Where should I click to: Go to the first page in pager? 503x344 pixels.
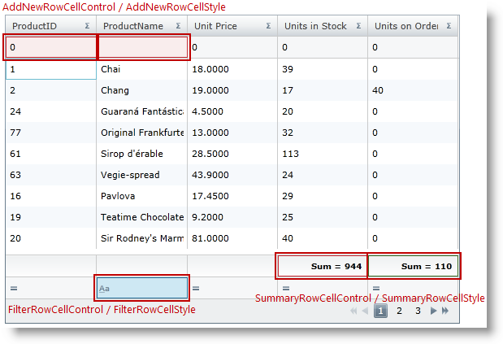point(353,311)
